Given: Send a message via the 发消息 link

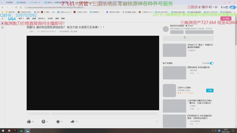Looking at the screenshot, I should click(189, 26).
